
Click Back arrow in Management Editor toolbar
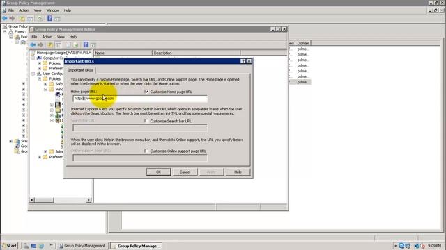[x=33, y=44]
